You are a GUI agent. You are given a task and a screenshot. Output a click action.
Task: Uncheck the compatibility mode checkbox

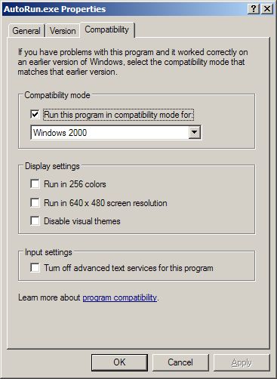(x=35, y=115)
